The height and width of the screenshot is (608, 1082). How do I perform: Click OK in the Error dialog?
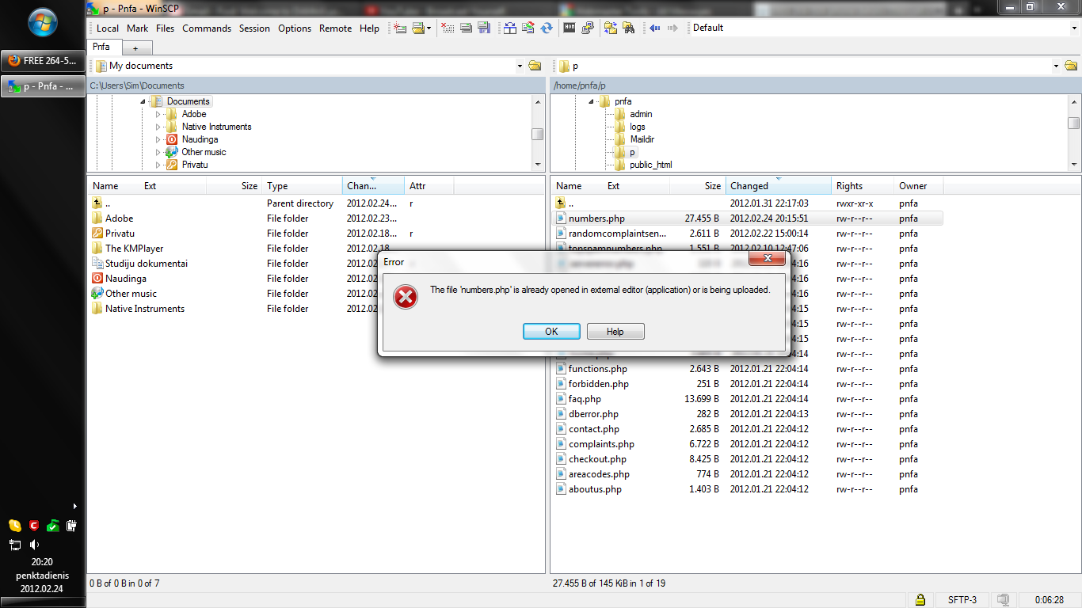551,332
